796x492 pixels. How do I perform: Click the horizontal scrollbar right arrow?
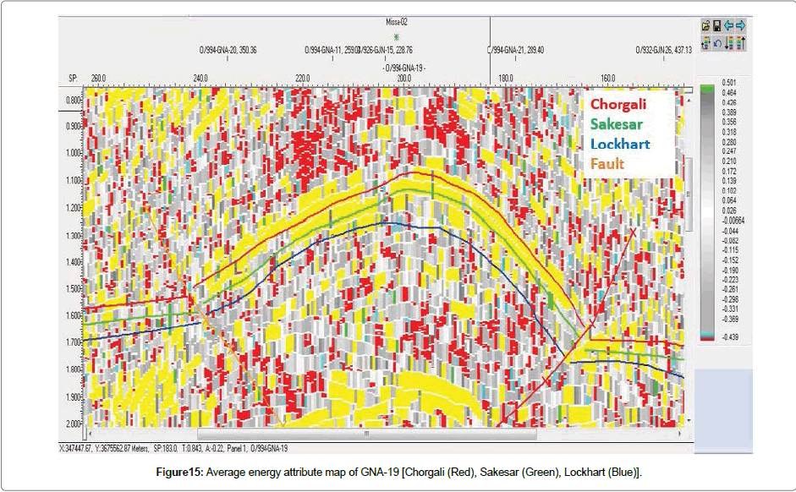pyautogui.click(x=678, y=435)
